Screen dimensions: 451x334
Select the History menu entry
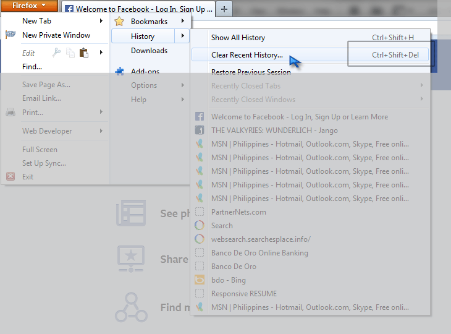143,36
